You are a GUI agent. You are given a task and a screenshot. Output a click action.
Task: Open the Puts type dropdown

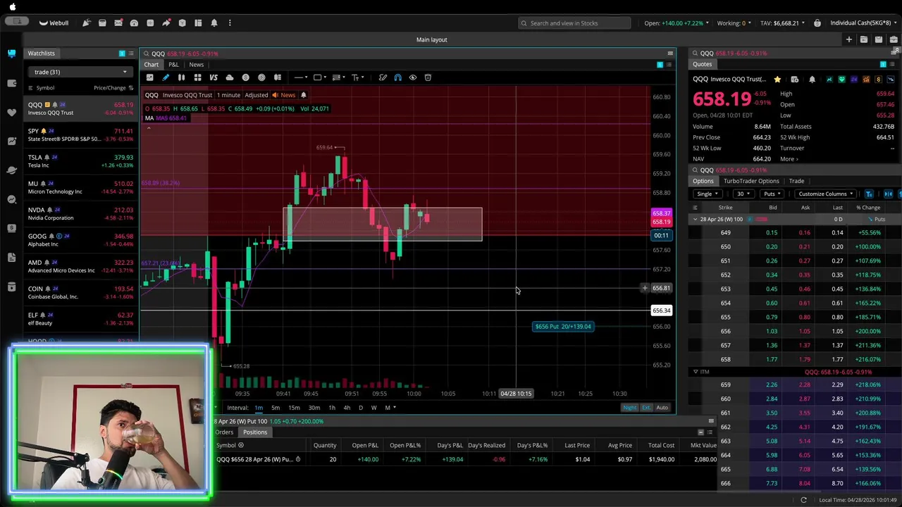pyautogui.click(x=772, y=194)
